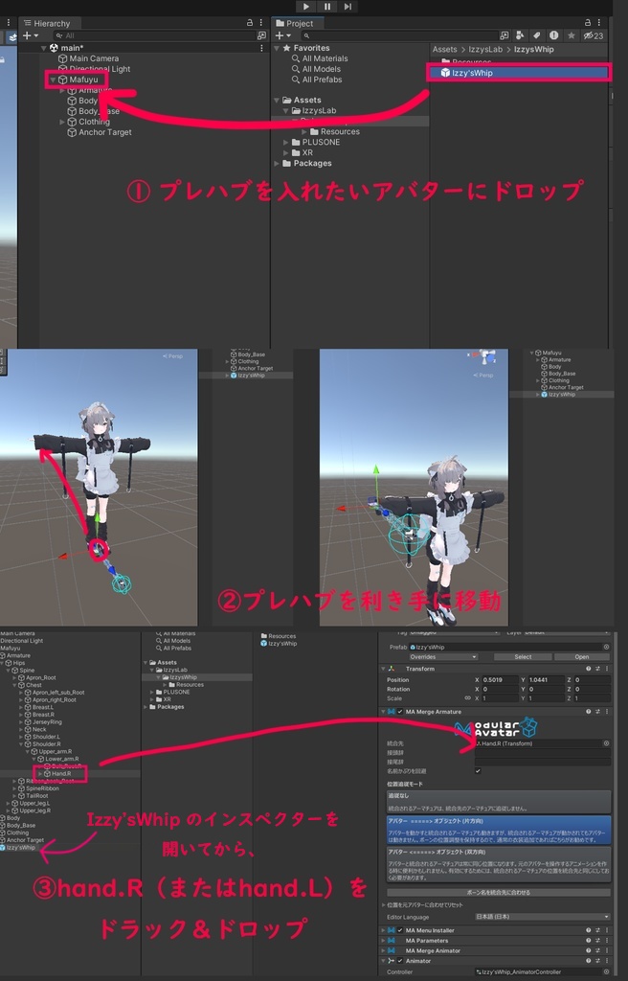Toggle the 名前かぶりを回避 checkbox
The image size is (628, 981).
point(478,771)
